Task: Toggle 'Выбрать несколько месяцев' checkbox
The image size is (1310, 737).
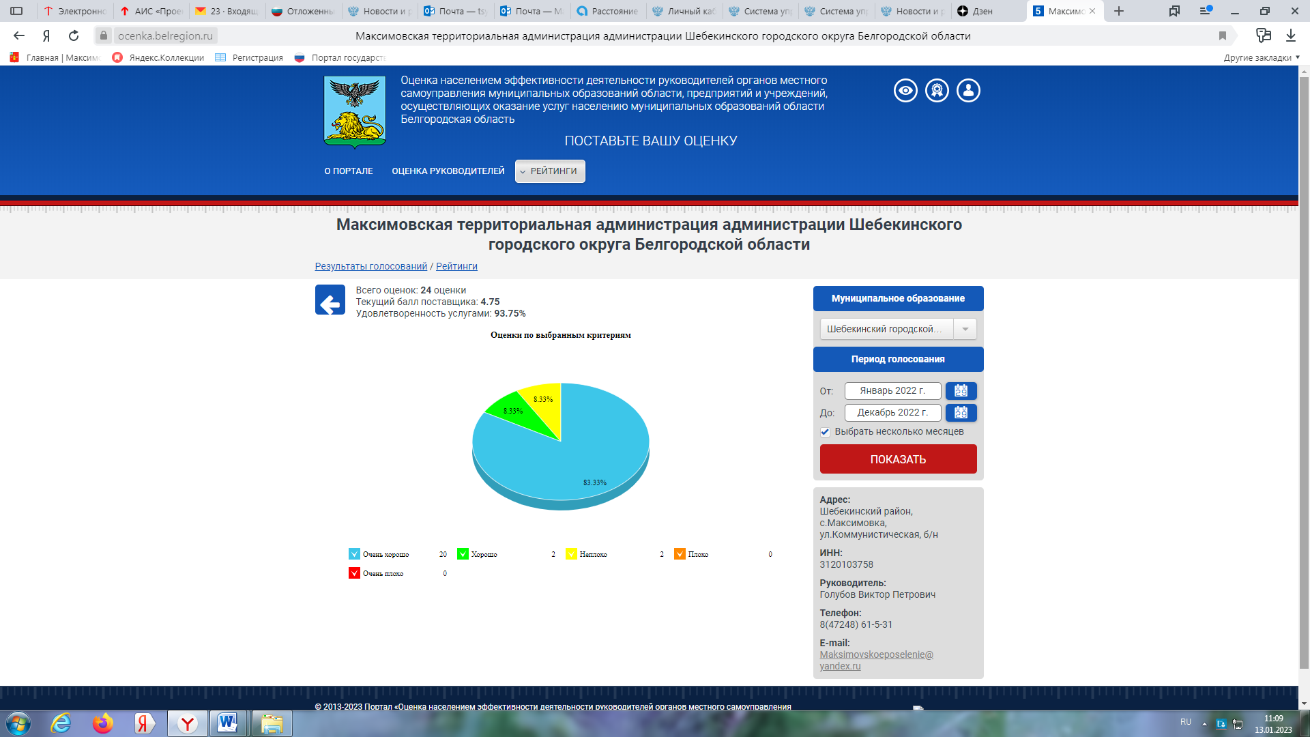Action: (x=825, y=432)
